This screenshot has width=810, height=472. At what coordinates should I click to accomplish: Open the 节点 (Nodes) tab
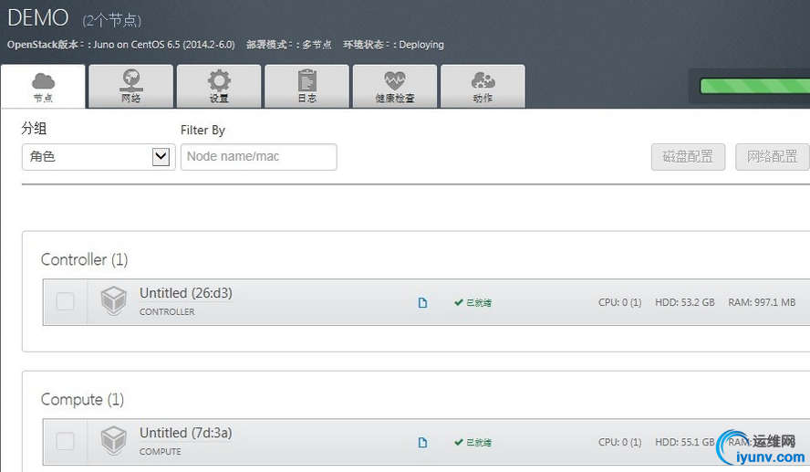(x=43, y=87)
